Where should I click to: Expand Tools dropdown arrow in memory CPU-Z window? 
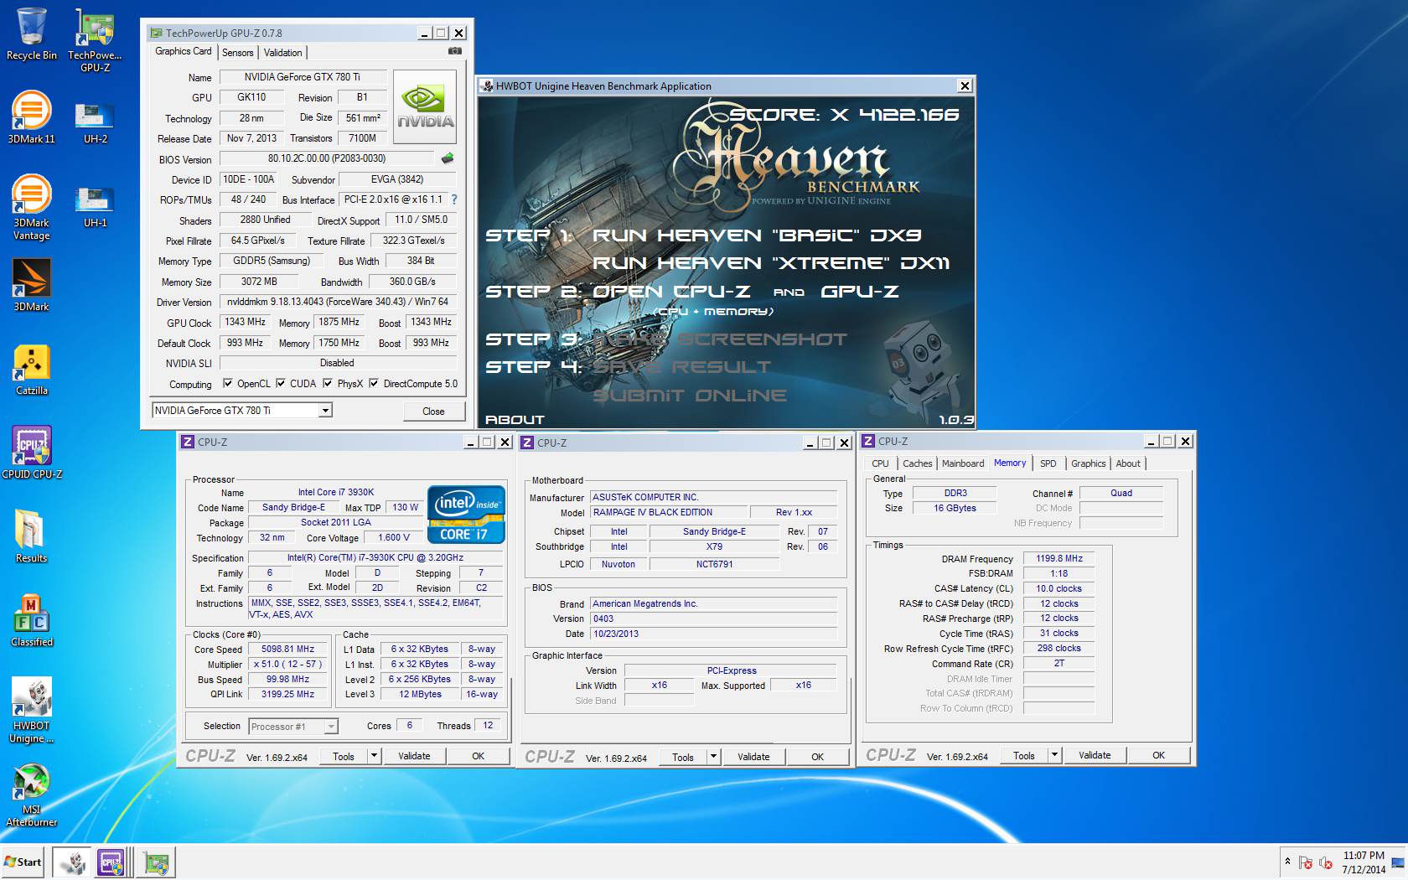pos(1054,755)
